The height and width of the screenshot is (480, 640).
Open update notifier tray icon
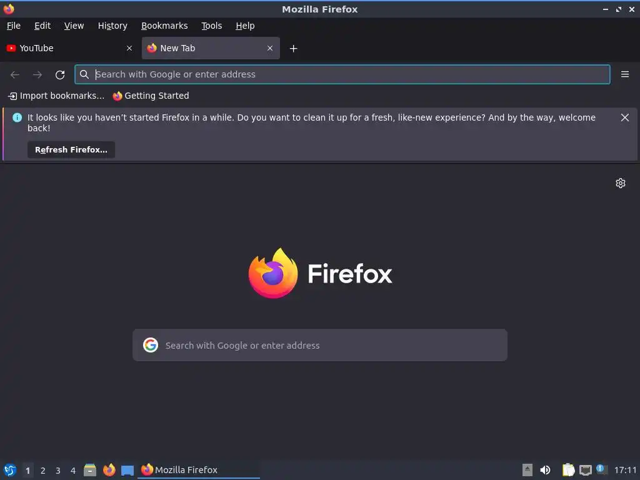point(602,469)
